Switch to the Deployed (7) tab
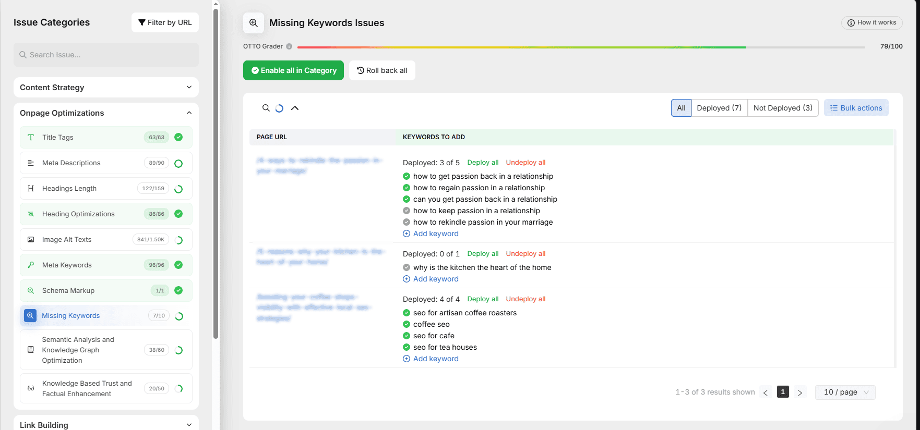 [x=719, y=108]
